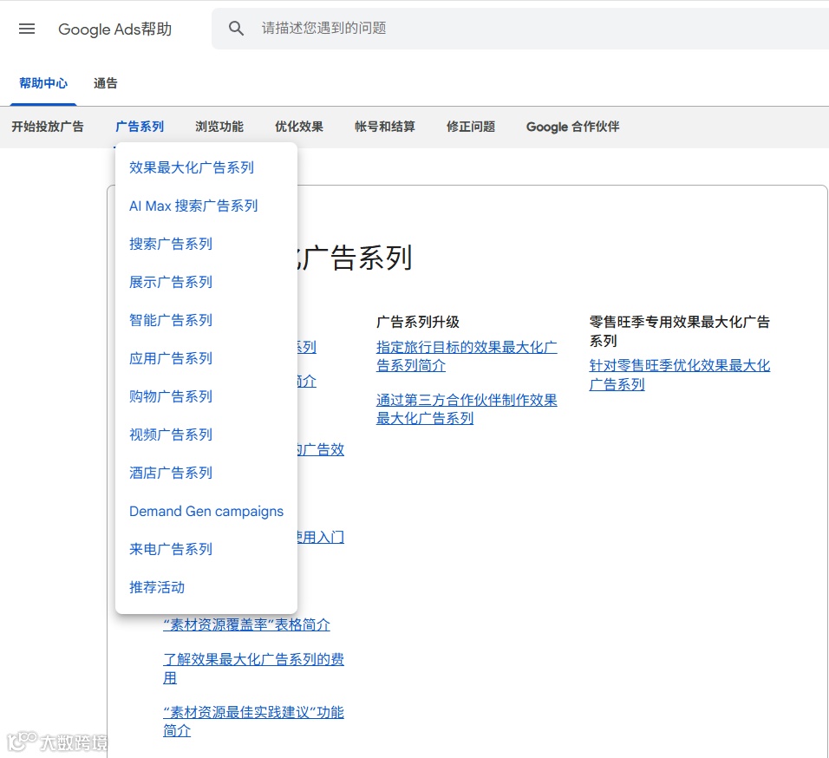829x758 pixels.
Task: Open the 优化效果 nav menu
Action: coord(298,127)
